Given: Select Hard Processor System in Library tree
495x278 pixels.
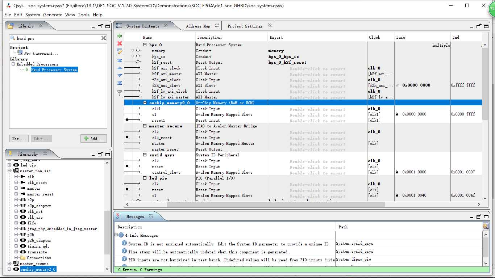Looking at the screenshot, I should point(54,70).
